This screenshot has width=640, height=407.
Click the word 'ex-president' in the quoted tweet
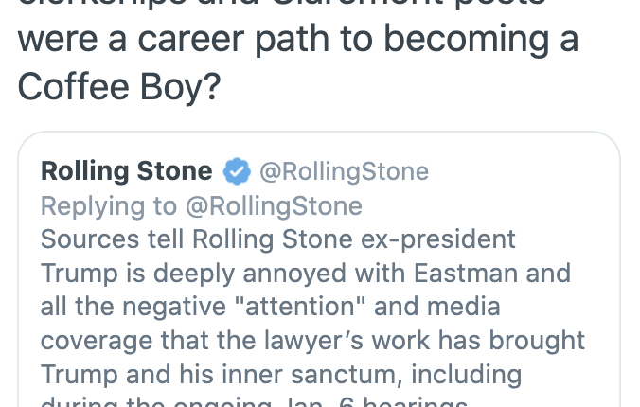[x=438, y=239]
